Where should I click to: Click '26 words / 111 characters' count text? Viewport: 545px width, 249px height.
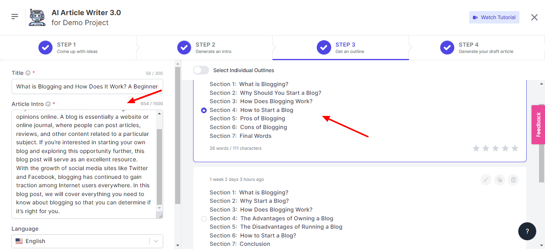pos(235,148)
